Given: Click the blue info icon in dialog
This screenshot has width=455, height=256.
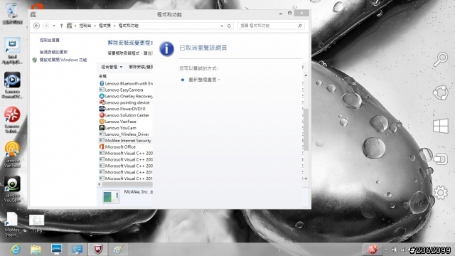Looking at the screenshot, I should click(166, 49).
